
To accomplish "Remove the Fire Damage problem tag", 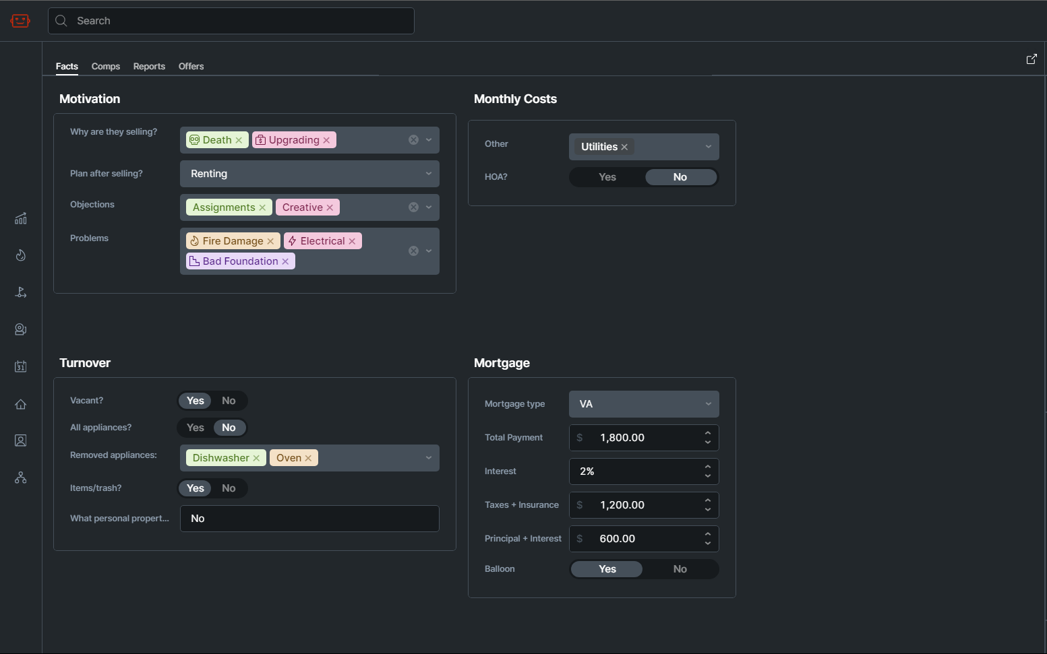I will tap(270, 241).
